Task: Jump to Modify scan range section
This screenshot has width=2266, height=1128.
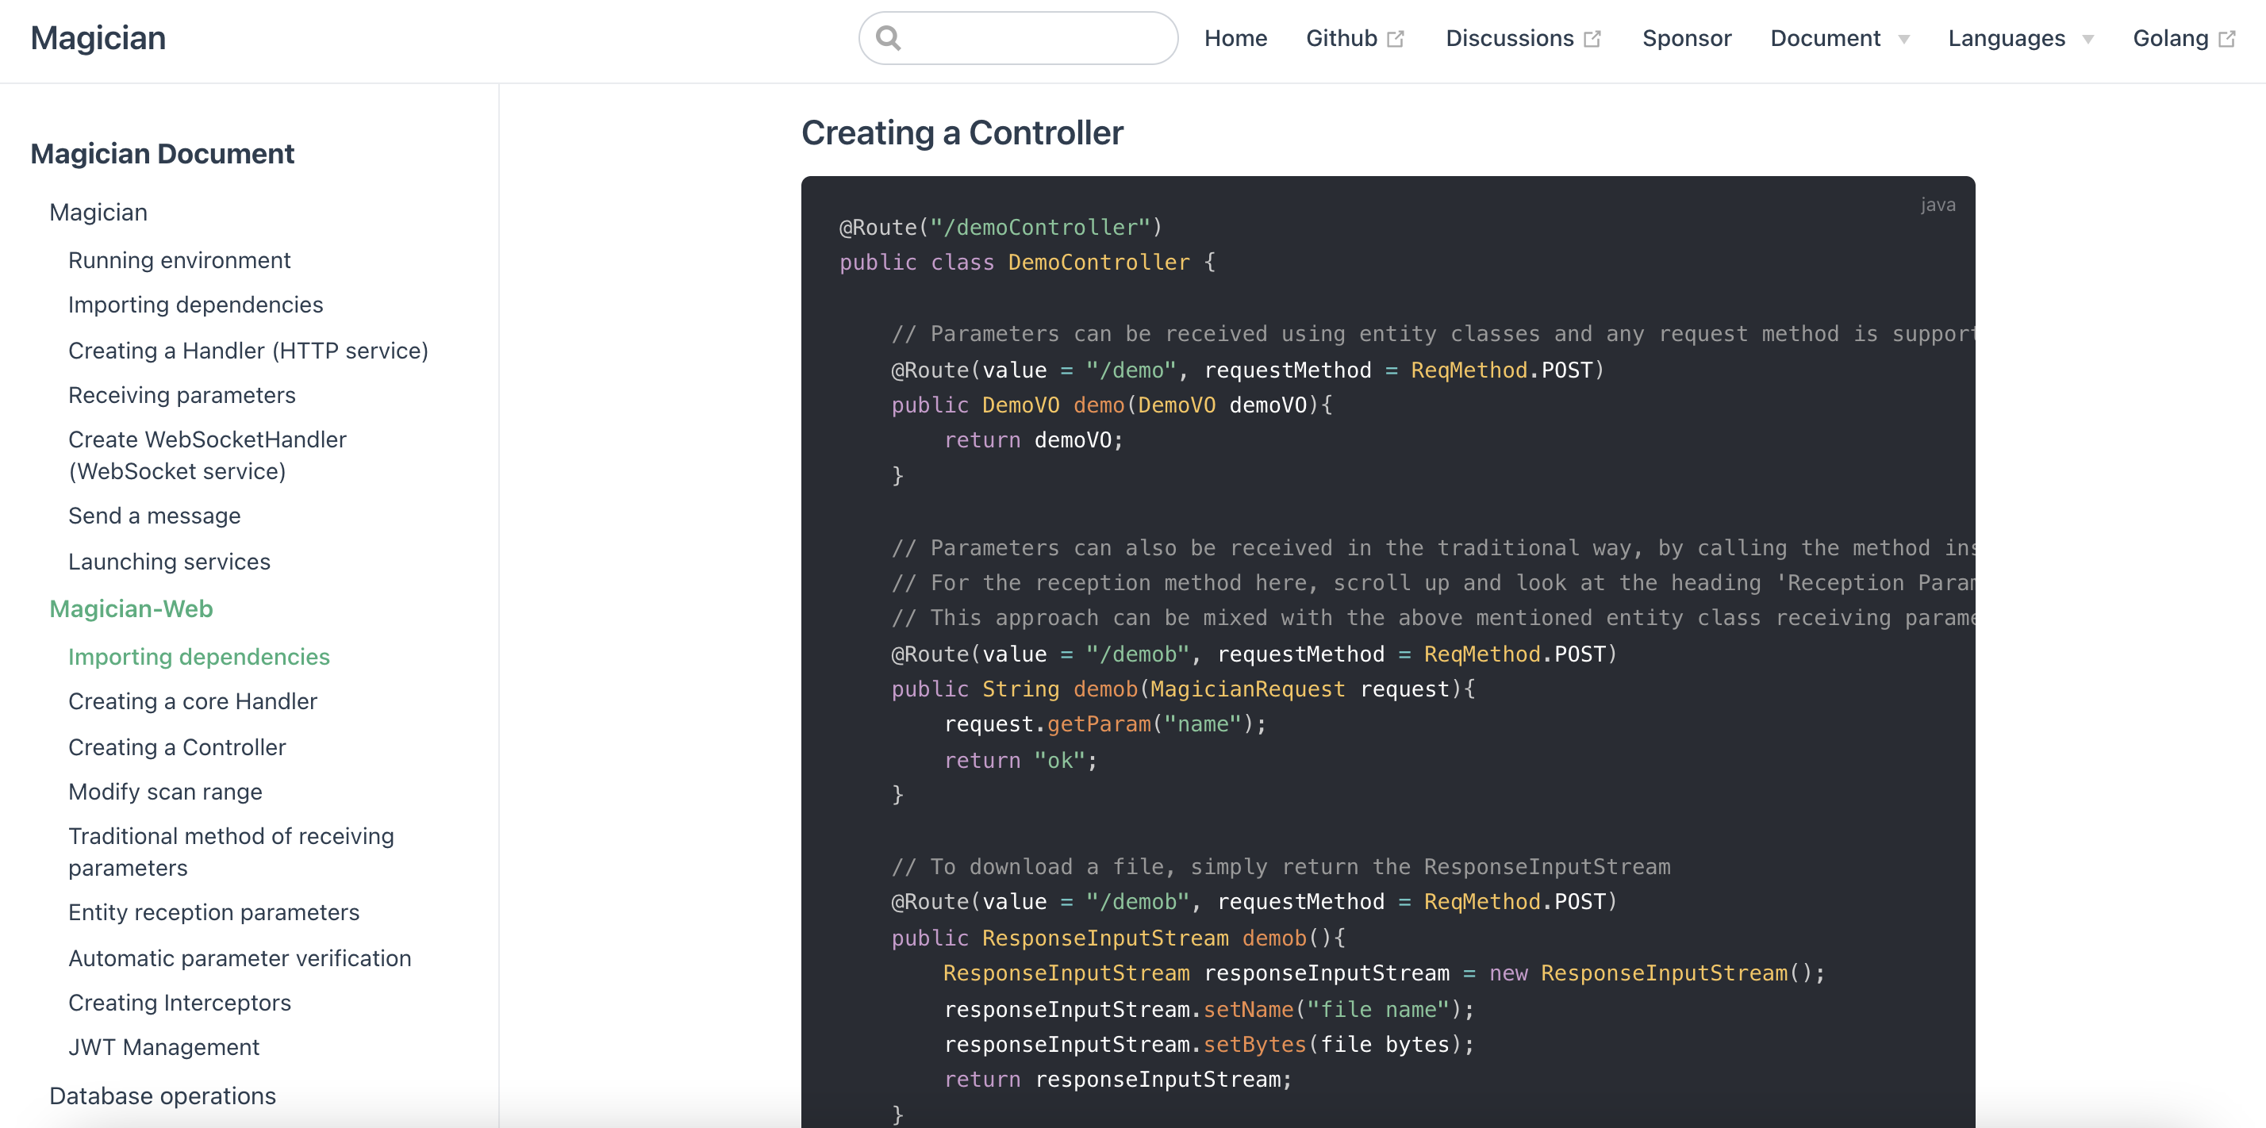Action: pyautogui.click(x=165, y=792)
